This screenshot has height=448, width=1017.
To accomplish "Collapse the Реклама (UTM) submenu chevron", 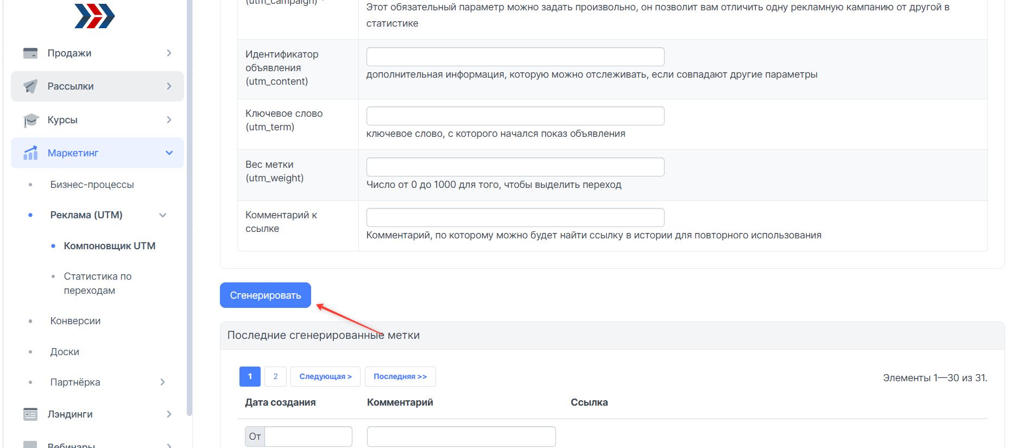I will pos(162,215).
